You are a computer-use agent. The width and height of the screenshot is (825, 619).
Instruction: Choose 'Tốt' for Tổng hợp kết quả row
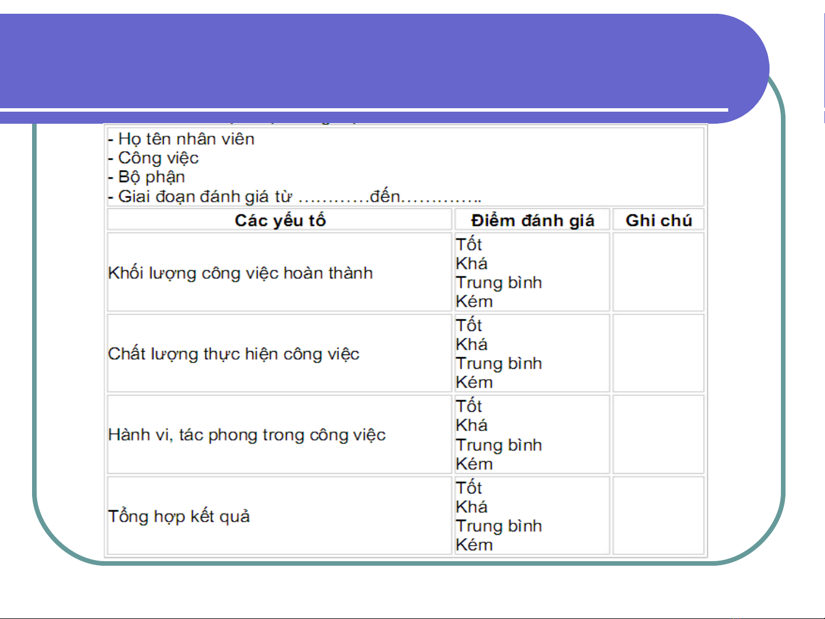[469, 488]
